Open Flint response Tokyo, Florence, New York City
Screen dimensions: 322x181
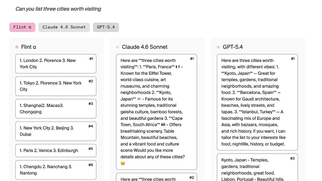pyautogui.click(x=56, y=86)
